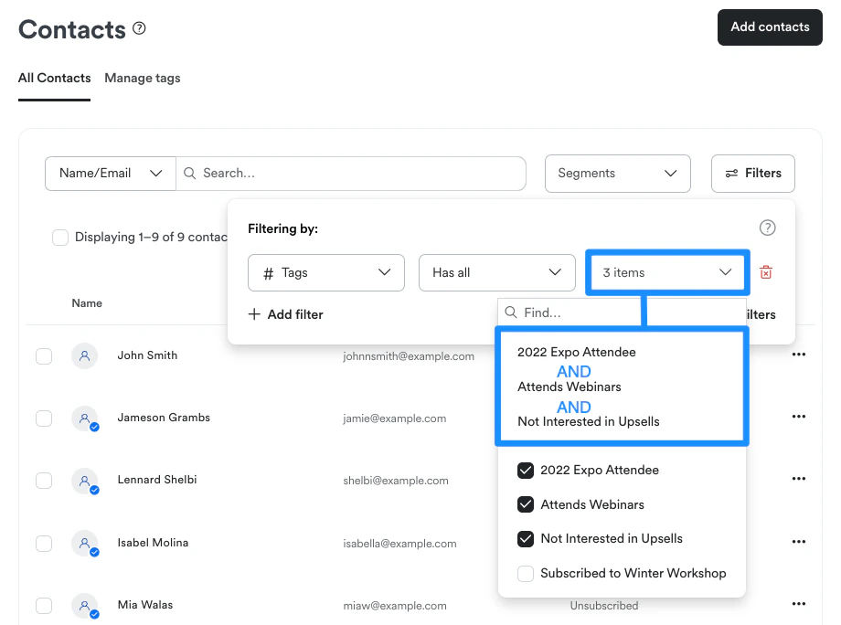Screen dimensions: 841x625
Task: Expand the Segments dropdown
Action: (x=617, y=173)
